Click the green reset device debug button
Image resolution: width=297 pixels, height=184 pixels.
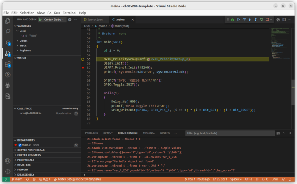point(233,20)
